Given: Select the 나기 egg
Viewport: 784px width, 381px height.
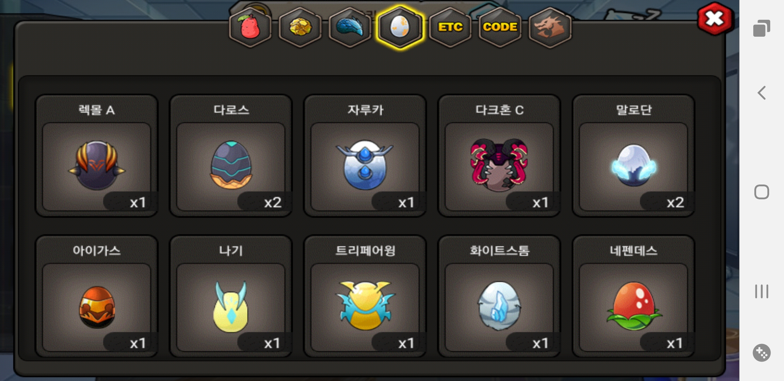Looking at the screenshot, I should point(231,296).
